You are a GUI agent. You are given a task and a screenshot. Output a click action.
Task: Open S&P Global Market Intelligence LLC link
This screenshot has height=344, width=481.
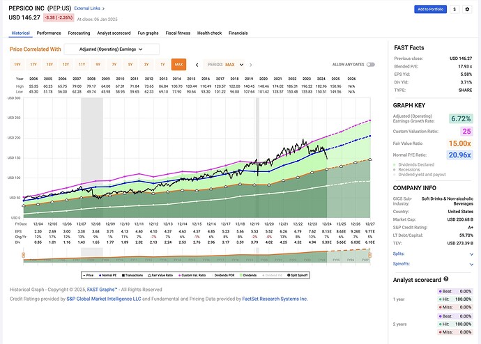point(104,299)
